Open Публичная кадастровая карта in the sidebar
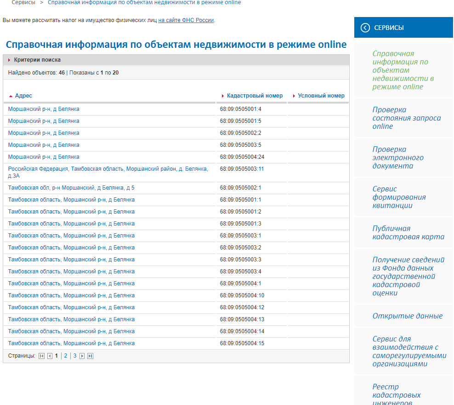 pos(408,233)
